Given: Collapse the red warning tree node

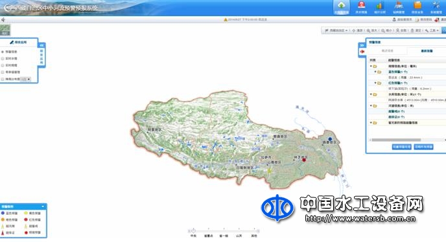Looking at the screenshot, I should pyautogui.click(x=375, y=83).
